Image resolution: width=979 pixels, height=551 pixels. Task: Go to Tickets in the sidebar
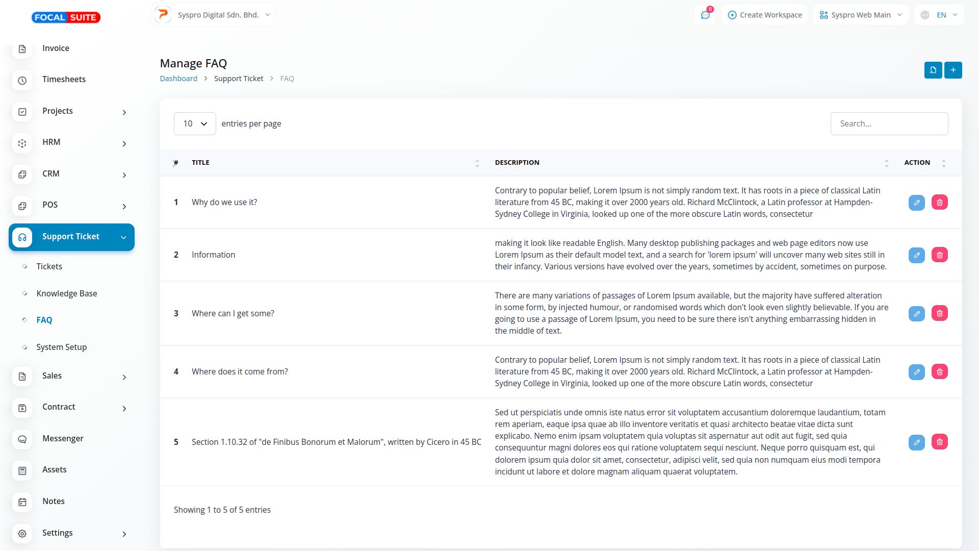49,267
